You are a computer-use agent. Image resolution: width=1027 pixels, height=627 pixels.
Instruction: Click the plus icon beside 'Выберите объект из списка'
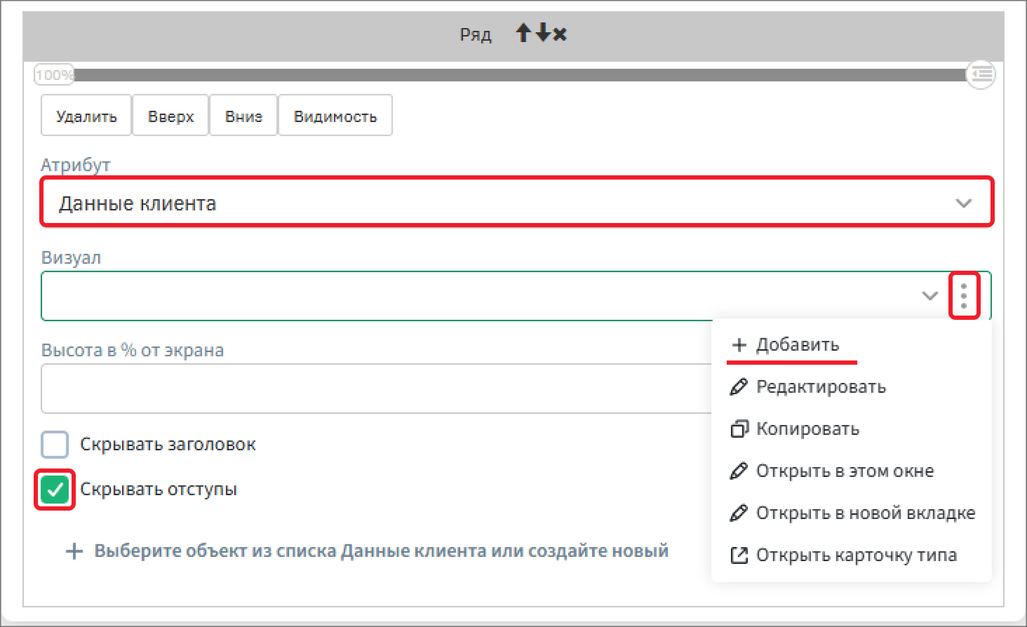pyautogui.click(x=74, y=551)
